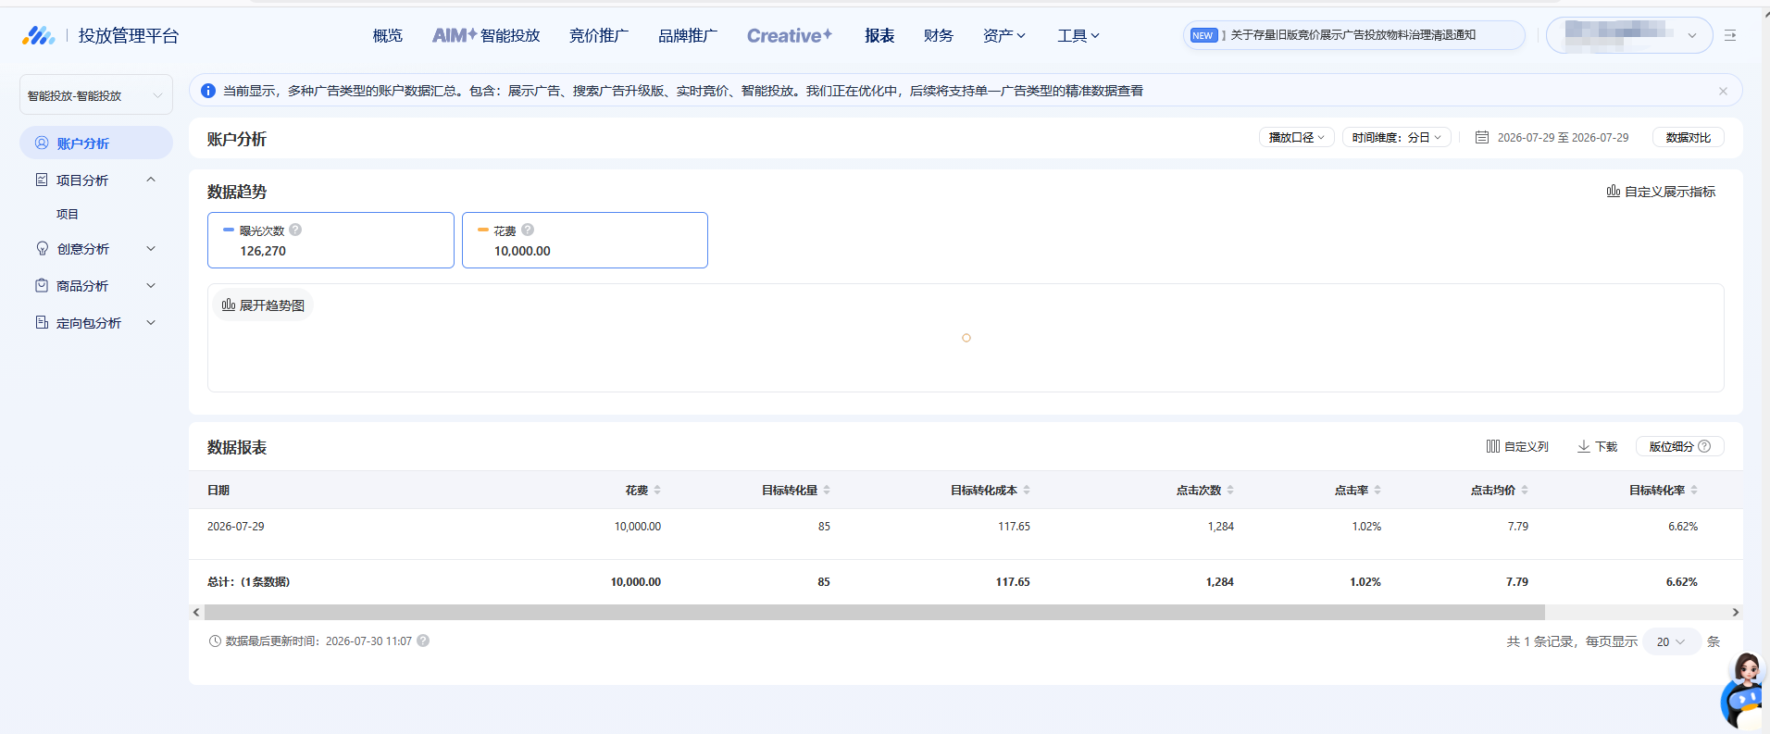Sort table by 点击次数 column

pos(1230,490)
